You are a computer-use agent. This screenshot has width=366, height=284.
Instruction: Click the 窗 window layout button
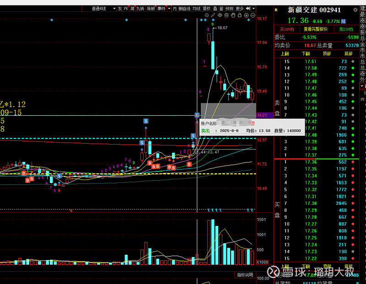tap(221, 9)
